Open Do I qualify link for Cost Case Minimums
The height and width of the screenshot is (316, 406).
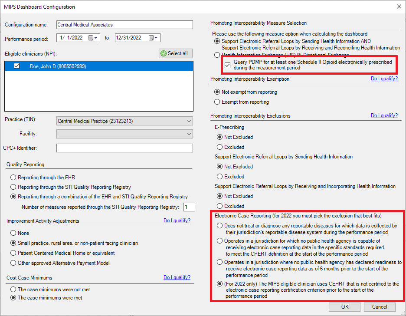click(177, 277)
